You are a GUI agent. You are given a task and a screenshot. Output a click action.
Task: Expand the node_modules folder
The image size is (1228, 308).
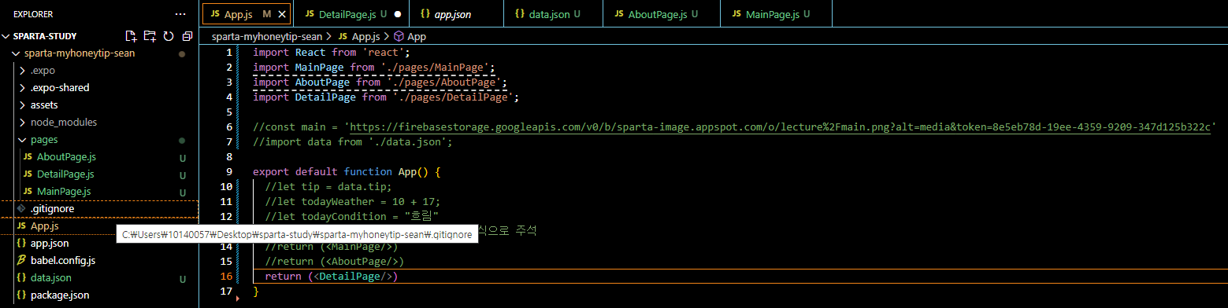(x=22, y=123)
